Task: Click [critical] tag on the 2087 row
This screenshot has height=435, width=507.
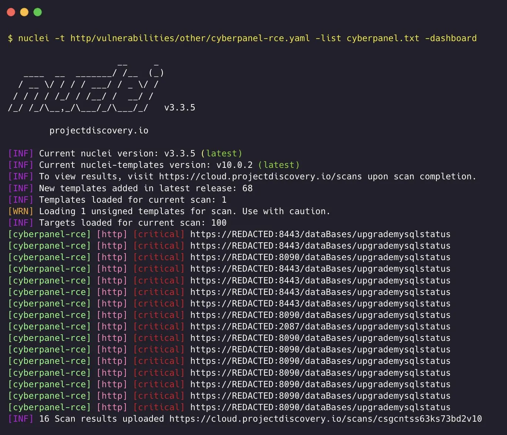Action: point(159,326)
